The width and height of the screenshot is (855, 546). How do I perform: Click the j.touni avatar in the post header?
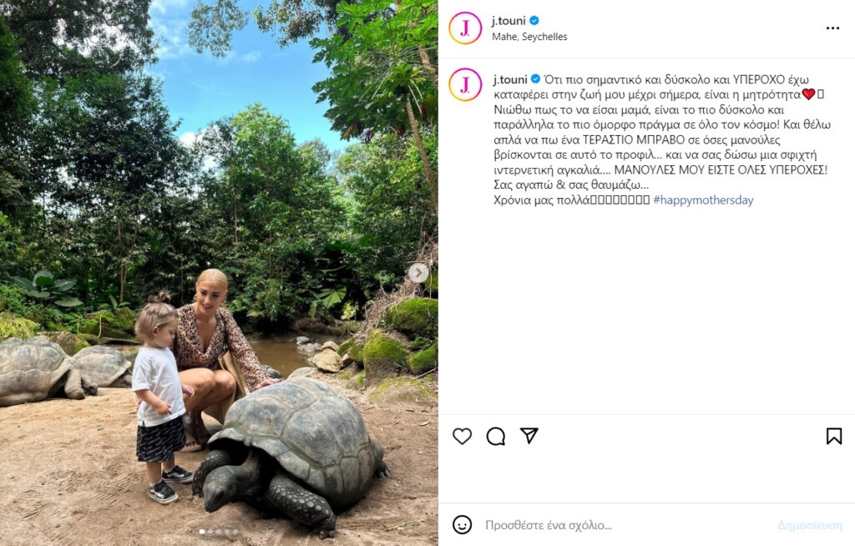click(x=465, y=28)
